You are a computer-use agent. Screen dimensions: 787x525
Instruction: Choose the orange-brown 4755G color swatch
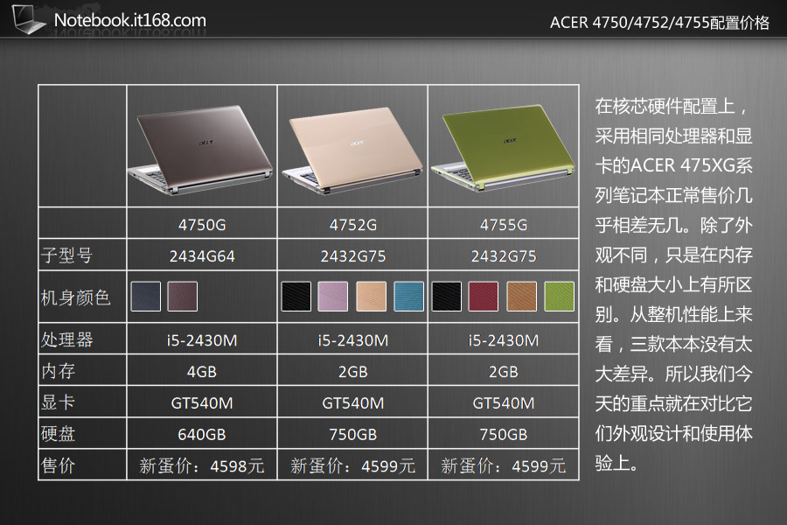click(521, 297)
